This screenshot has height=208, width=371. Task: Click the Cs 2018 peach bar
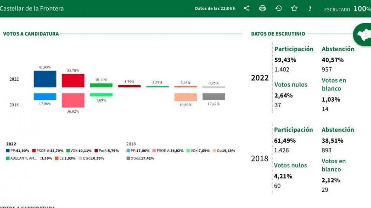coord(185,97)
